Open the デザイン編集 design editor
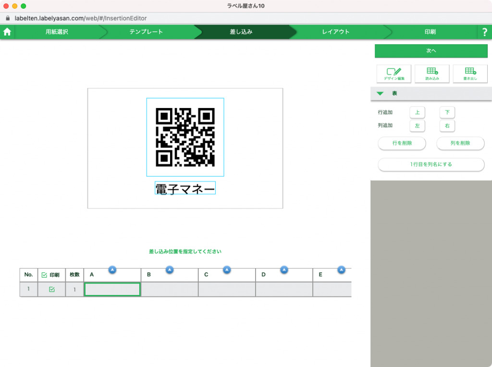 pyautogui.click(x=394, y=73)
